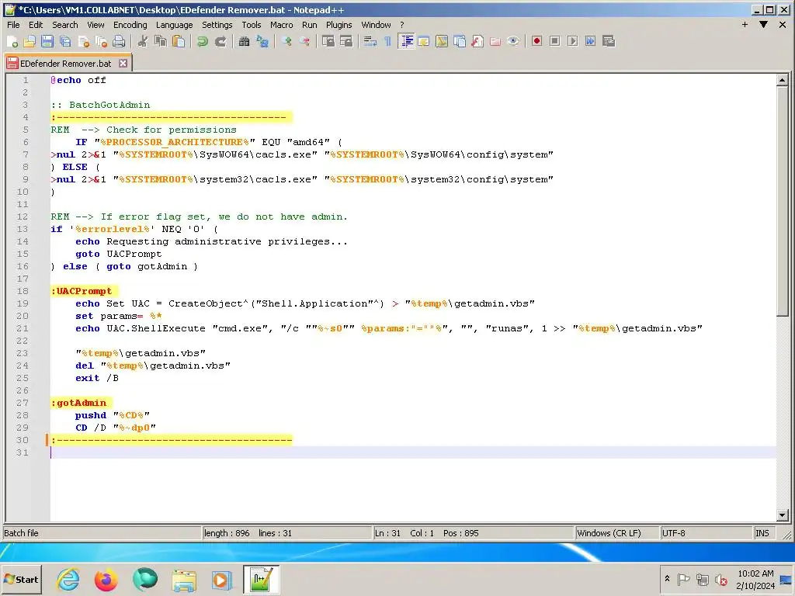Add a new tab with the plus button

click(745, 24)
